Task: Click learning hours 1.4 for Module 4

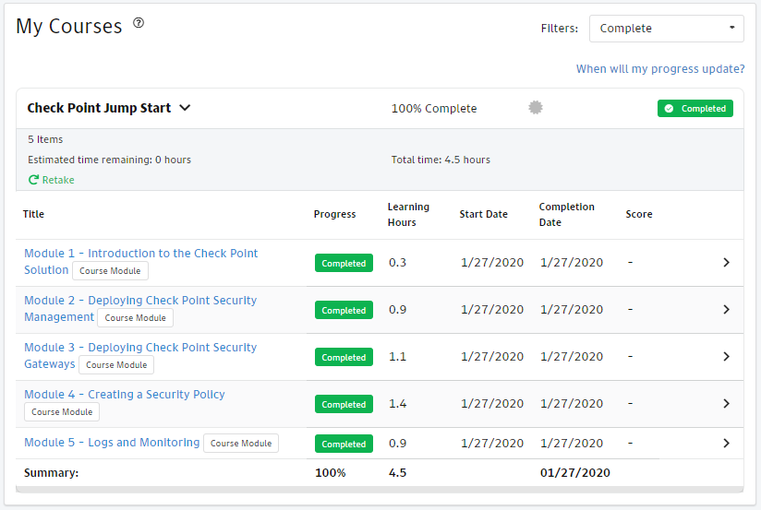Action: [x=397, y=404]
